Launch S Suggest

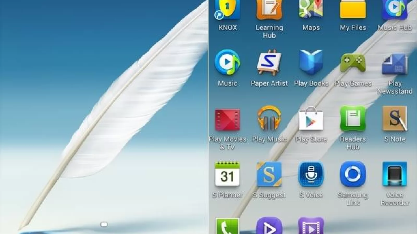(269, 174)
